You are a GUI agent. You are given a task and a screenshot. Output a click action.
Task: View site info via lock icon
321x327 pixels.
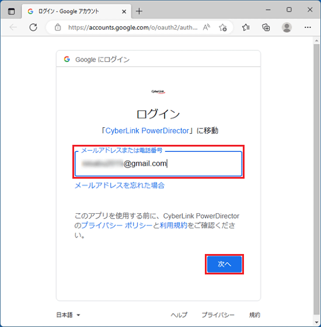(58, 27)
